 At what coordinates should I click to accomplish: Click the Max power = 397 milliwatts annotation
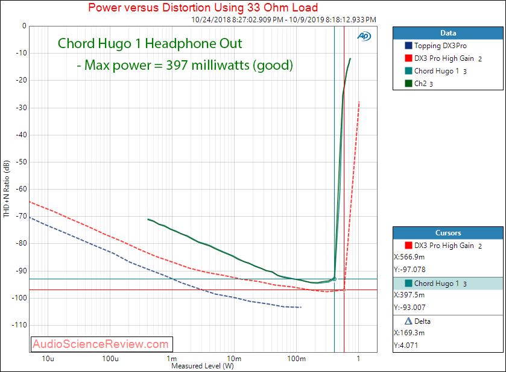tap(185, 65)
